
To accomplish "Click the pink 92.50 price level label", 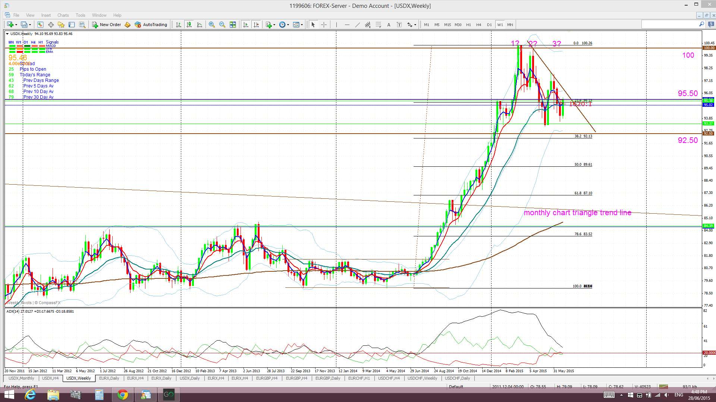I will point(688,140).
